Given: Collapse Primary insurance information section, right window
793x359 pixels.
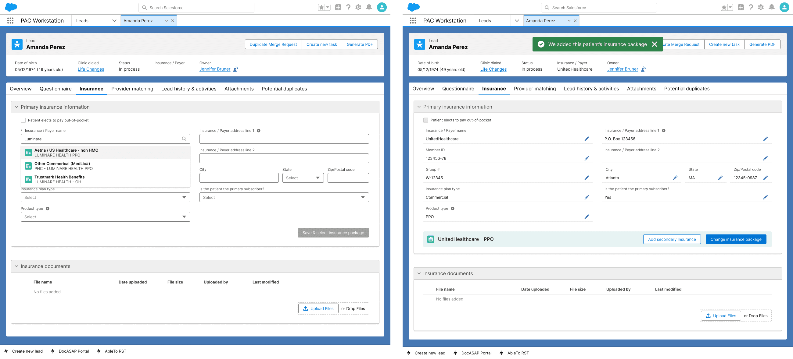Looking at the screenshot, I should coord(419,107).
